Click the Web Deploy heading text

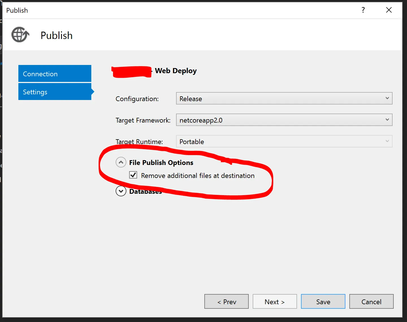(x=176, y=71)
